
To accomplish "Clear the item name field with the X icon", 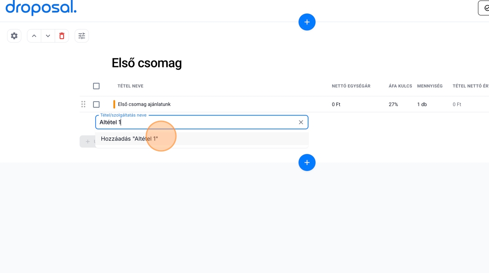I will (301, 122).
